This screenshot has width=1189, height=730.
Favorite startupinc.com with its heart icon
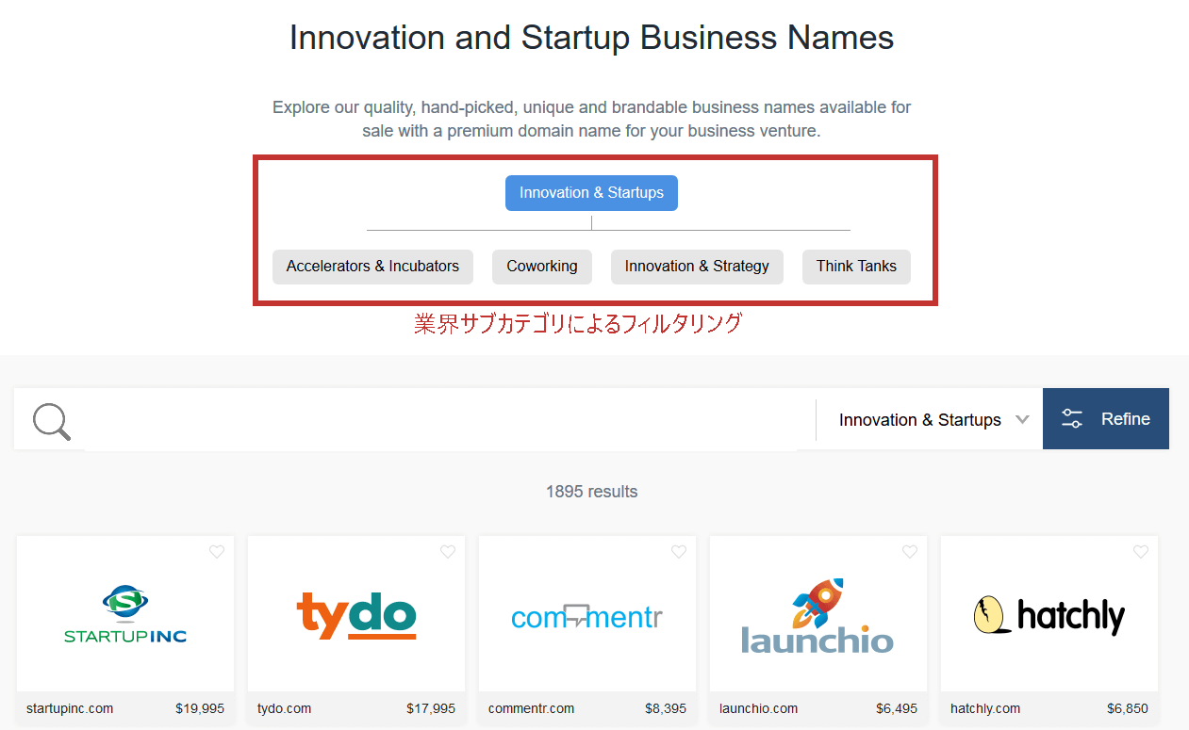point(217,552)
